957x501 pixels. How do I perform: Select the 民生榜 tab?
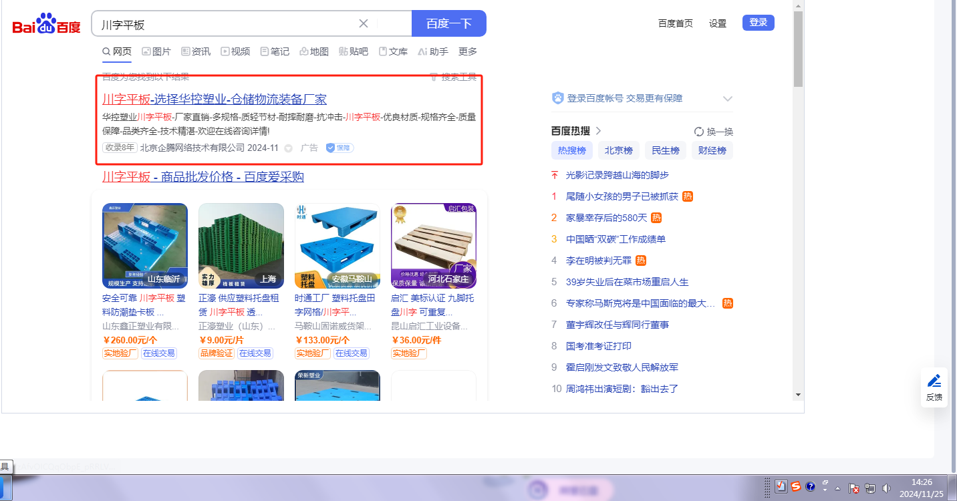(666, 150)
